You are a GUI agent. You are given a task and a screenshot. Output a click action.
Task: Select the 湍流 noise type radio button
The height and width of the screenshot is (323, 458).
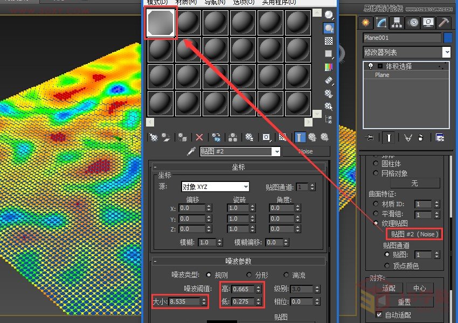click(286, 276)
